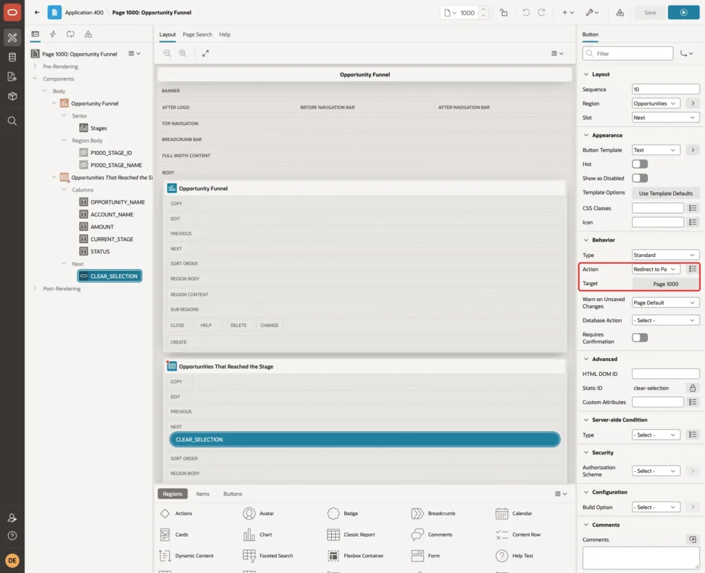Open the Action dropdown Redirect to Page
The height and width of the screenshot is (573, 705).
click(x=655, y=269)
